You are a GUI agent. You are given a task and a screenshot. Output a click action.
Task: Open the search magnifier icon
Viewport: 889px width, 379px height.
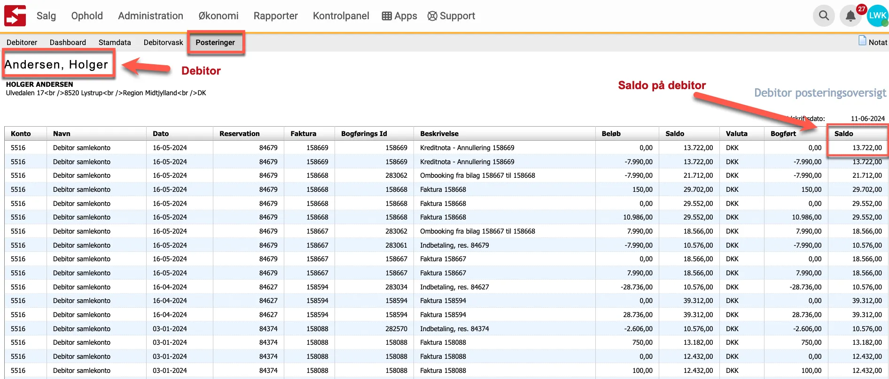[824, 15]
